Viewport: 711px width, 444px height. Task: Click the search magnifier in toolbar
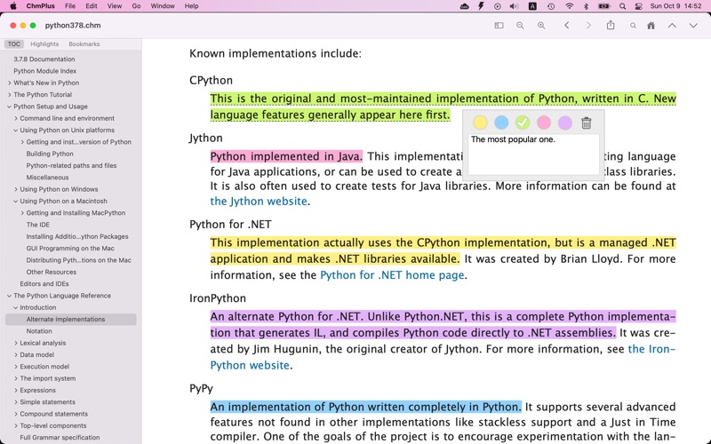point(633,26)
